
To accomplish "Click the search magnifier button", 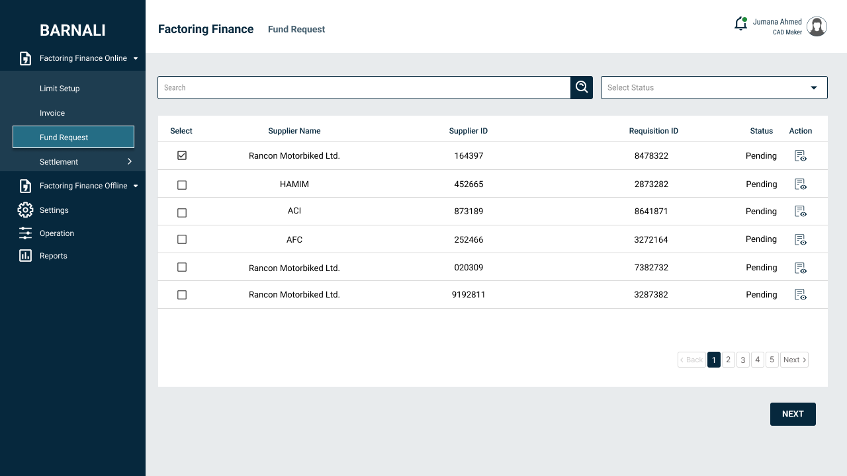I will pyautogui.click(x=582, y=87).
